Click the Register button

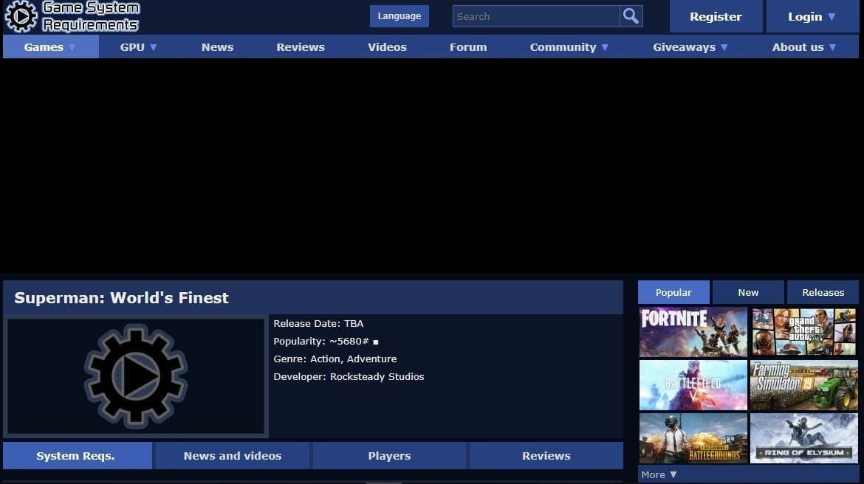[716, 17]
